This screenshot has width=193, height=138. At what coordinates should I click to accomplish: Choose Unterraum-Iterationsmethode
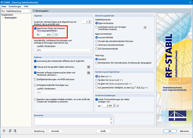click(96, 45)
